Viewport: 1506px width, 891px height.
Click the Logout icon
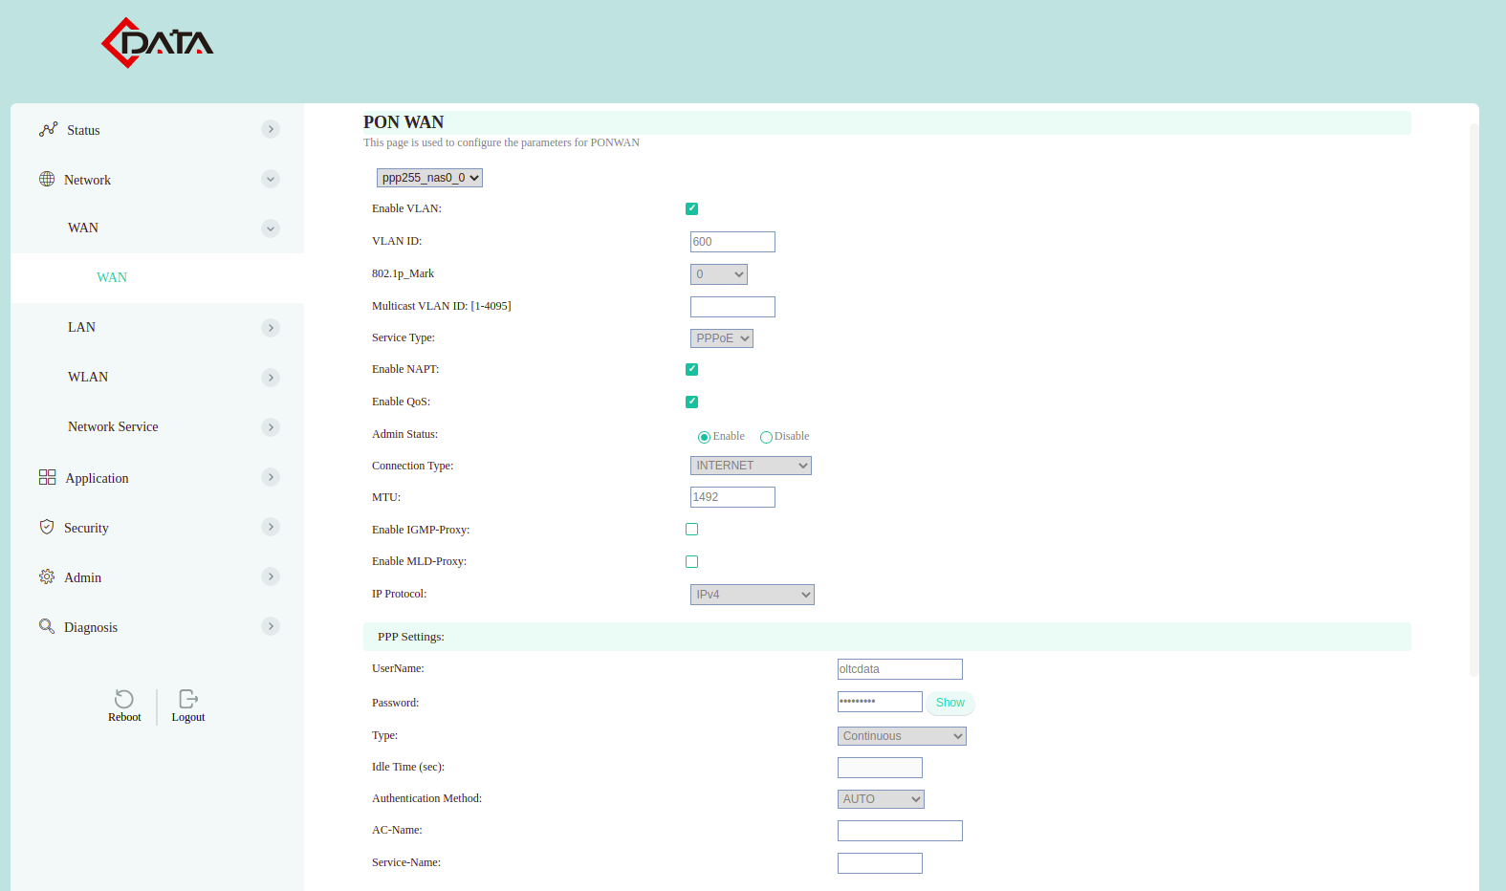pos(188,699)
